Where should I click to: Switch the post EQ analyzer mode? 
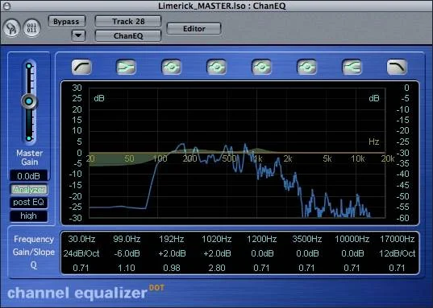pyautogui.click(x=29, y=202)
